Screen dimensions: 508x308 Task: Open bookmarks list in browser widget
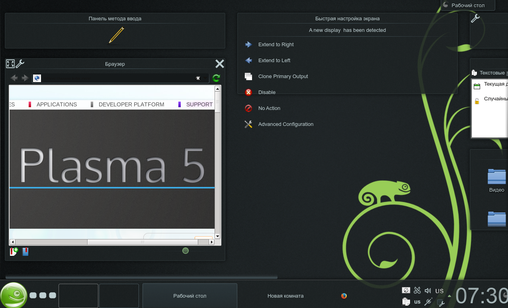click(x=25, y=251)
